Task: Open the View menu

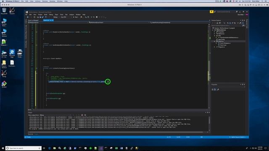Action: coord(35,15)
